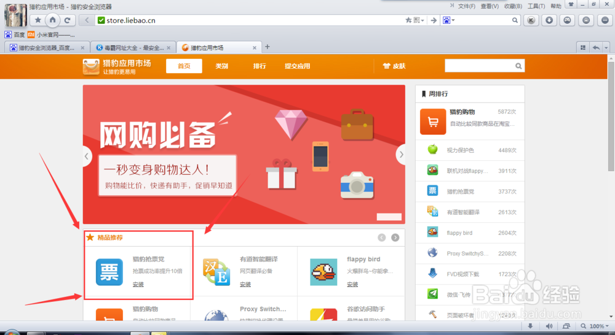Page 精品推荐 list backward

[382, 237]
